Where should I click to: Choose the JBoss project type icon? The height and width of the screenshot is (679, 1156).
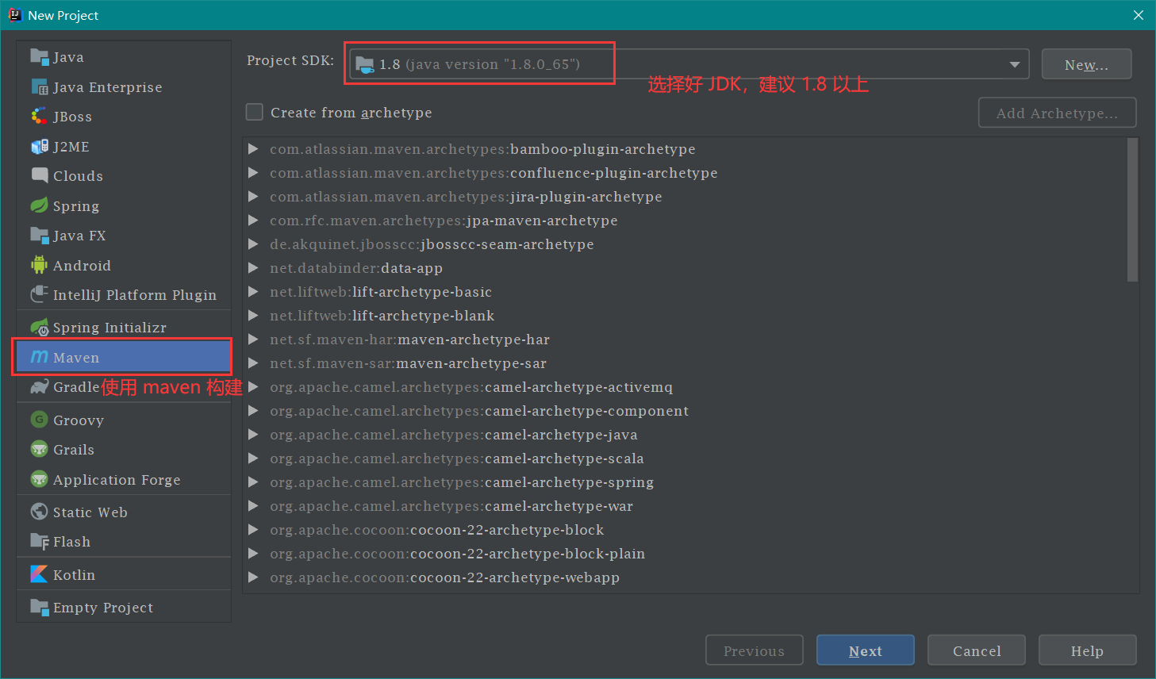pos(39,117)
